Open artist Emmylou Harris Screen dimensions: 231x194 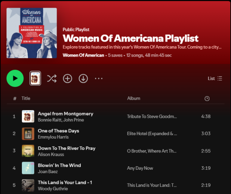pyautogui.click(x=53, y=137)
